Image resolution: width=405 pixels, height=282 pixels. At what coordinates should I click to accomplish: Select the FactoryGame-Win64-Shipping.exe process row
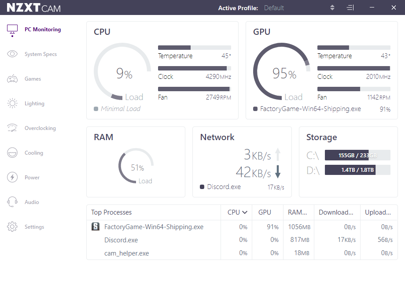pos(154,227)
